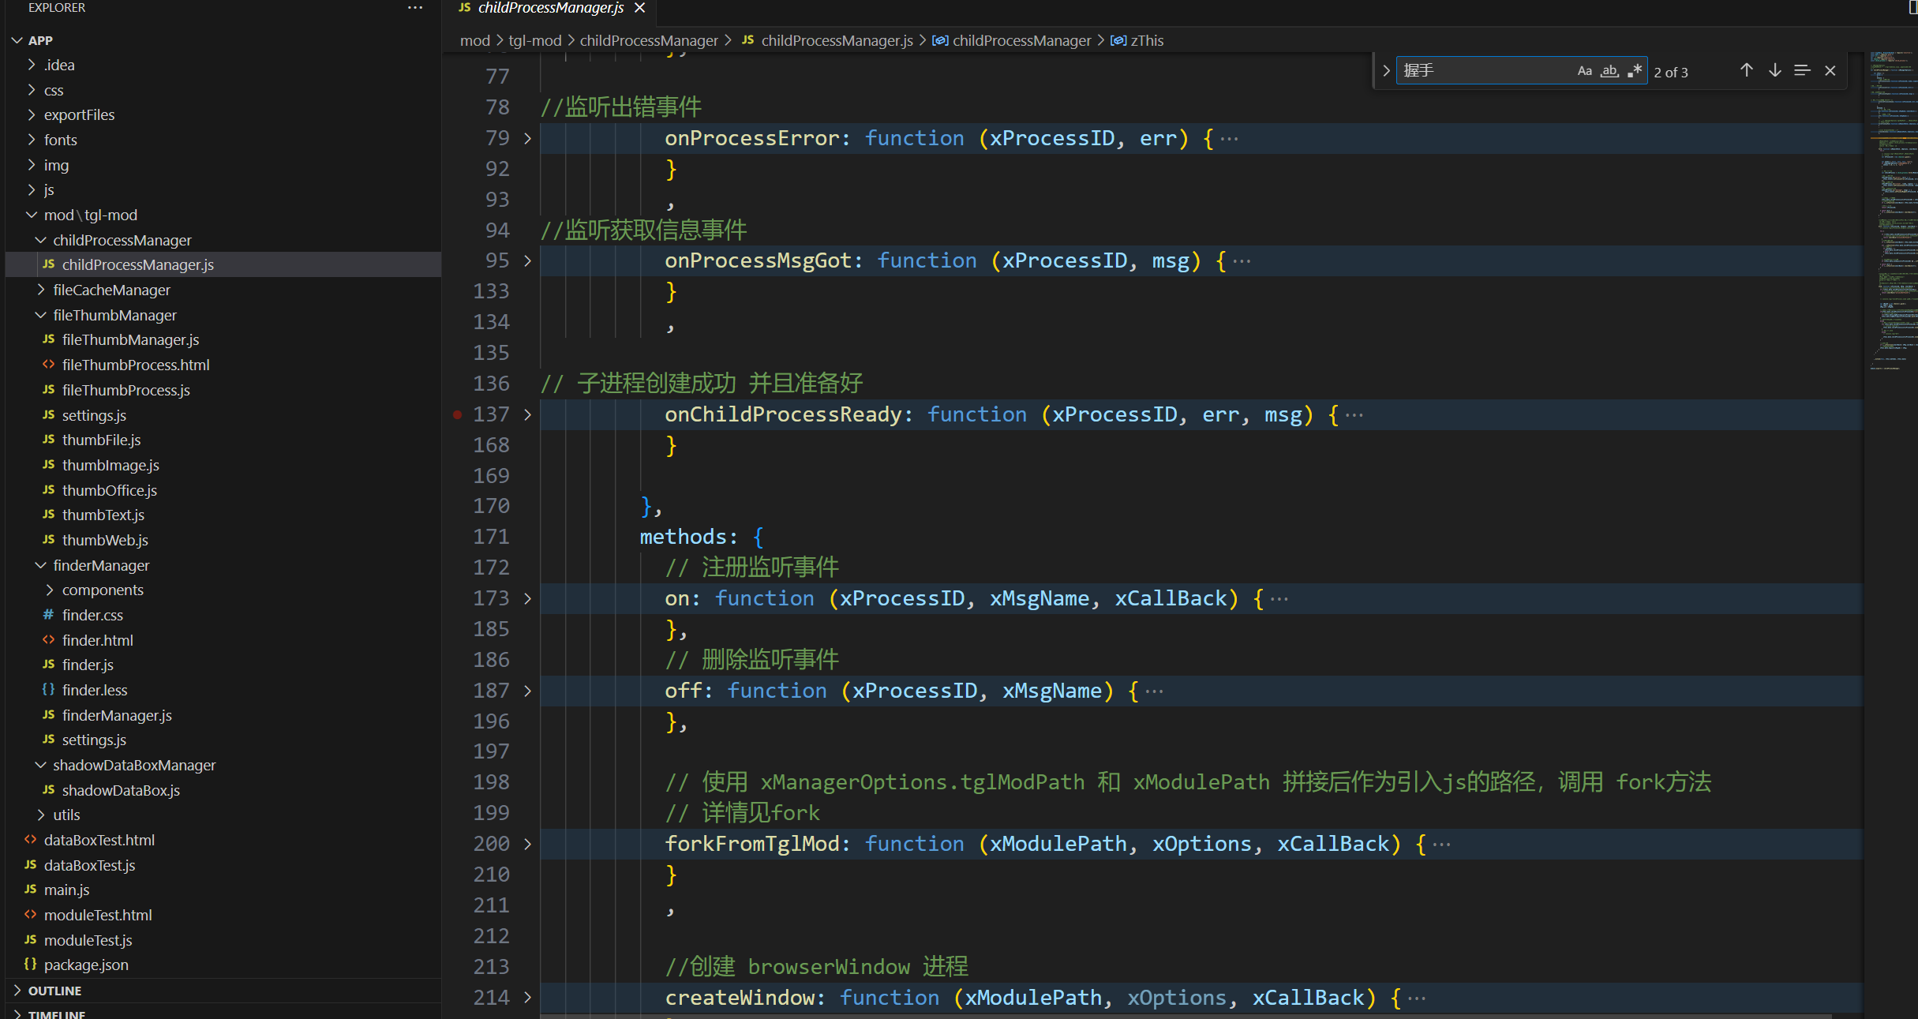Unfold createWindow function at line 214
1918x1019 pixels.
tap(527, 998)
